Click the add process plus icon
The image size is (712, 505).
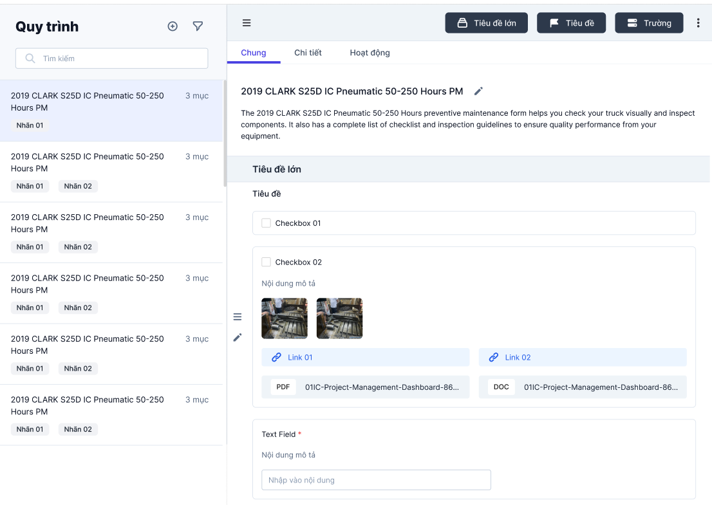point(173,26)
